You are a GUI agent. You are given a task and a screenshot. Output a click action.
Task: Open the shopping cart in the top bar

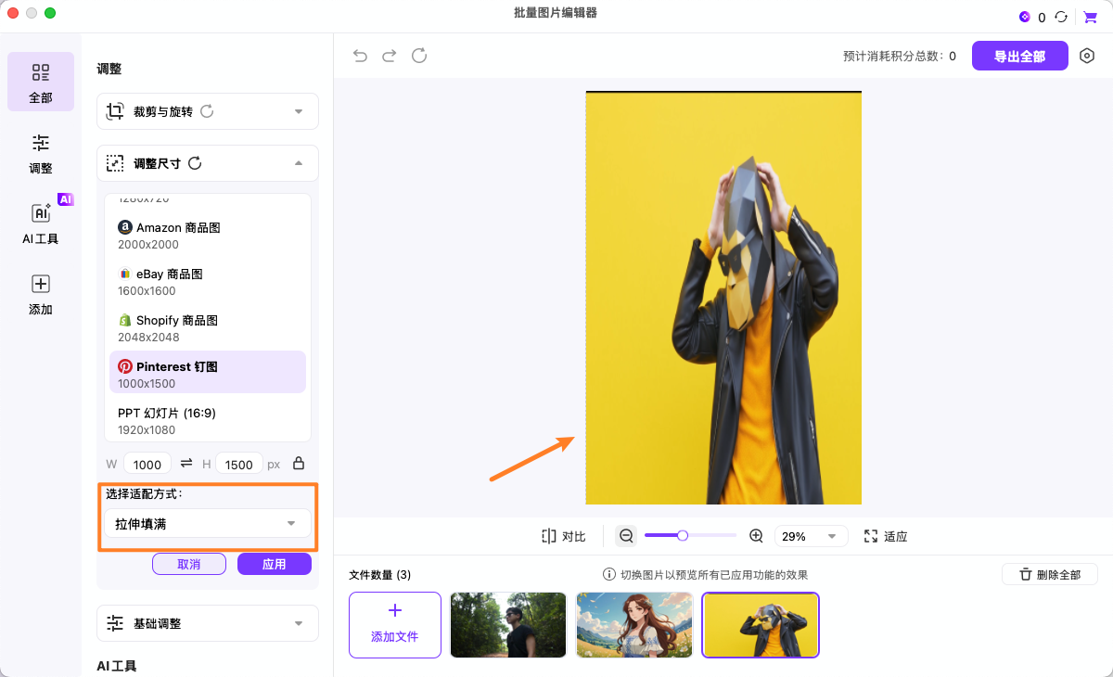coord(1091,16)
